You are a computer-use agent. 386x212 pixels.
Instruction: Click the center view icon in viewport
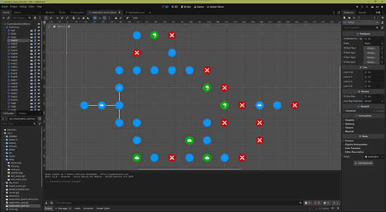(x=49, y=27)
